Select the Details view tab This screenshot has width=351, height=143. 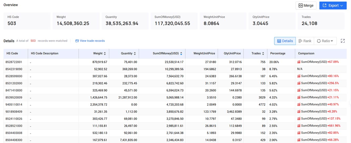[x=285, y=41]
